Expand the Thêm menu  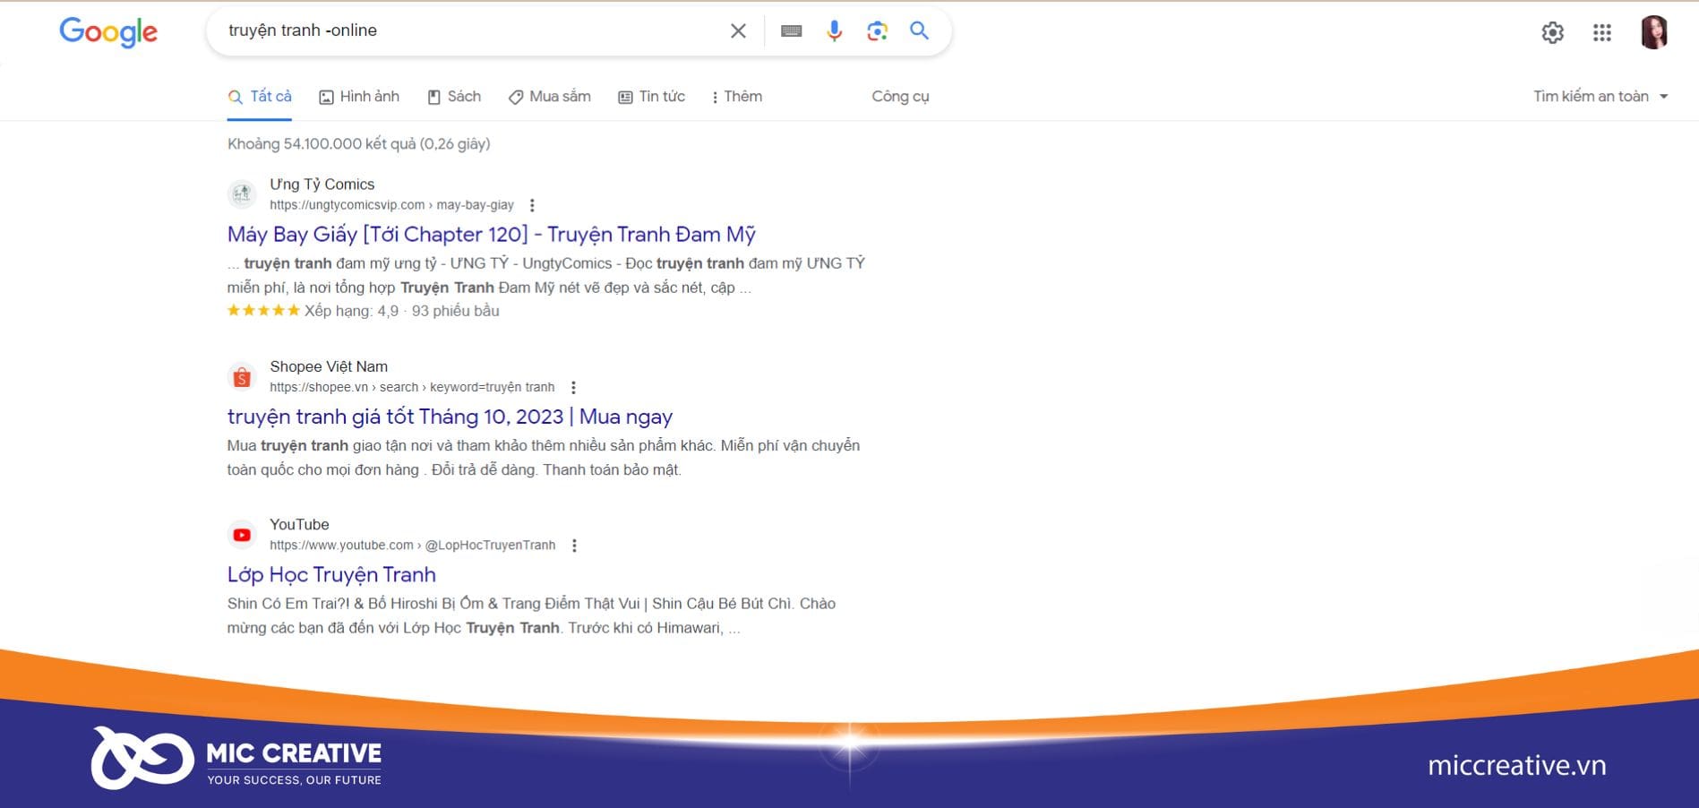[x=736, y=97]
